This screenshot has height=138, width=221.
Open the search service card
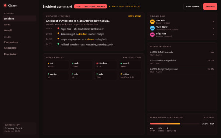[x=130, y=65]
